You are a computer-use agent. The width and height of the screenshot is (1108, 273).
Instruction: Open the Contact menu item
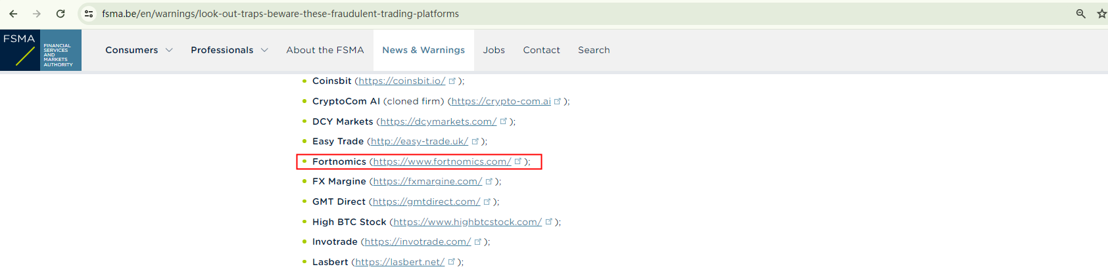point(541,50)
